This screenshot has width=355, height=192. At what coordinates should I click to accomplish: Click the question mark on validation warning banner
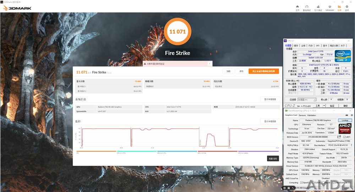[210, 64]
